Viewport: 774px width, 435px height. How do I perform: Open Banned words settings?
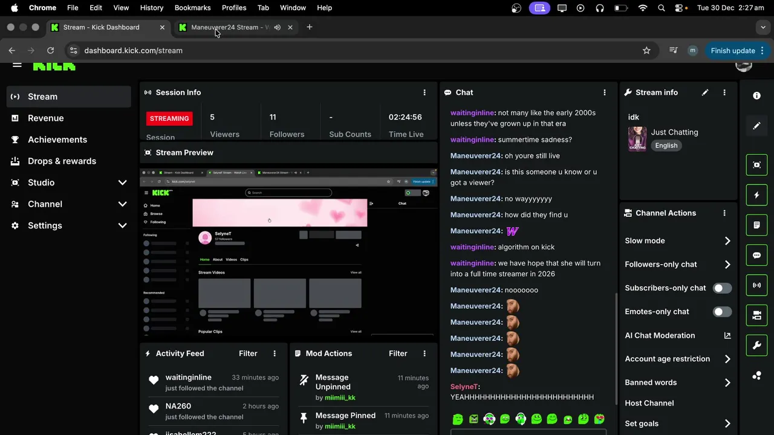click(678, 382)
